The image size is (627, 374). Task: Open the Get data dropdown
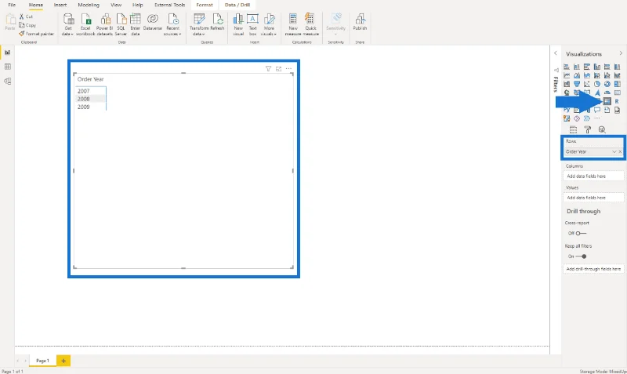68,25
